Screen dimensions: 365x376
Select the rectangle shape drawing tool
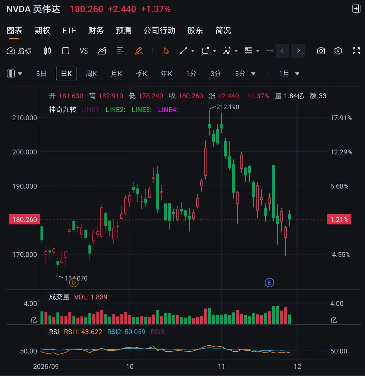pos(205,51)
